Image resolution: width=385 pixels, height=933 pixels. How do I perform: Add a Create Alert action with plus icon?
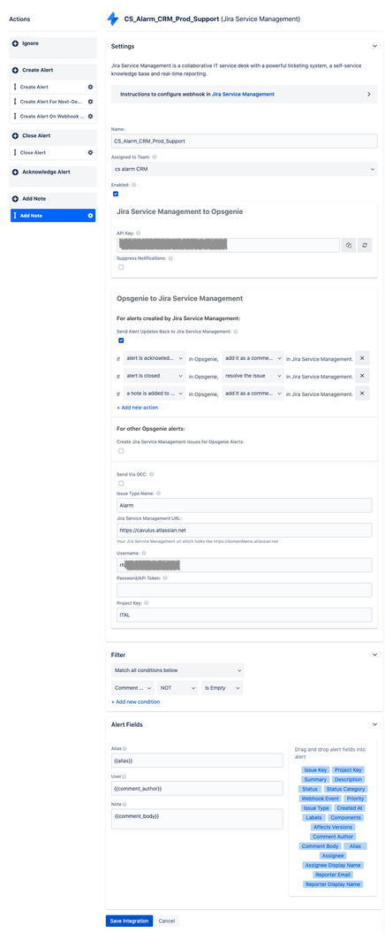pos(15,70)
